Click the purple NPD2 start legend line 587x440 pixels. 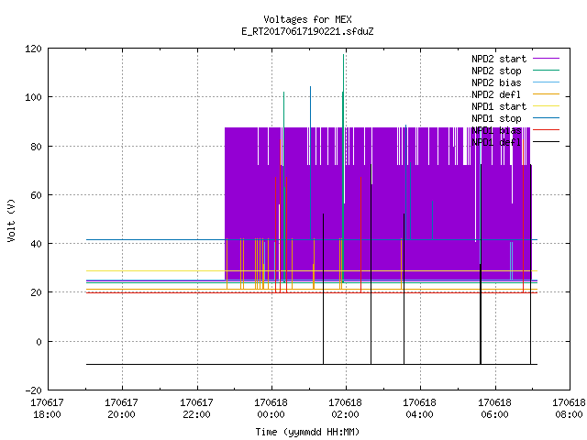546,58
